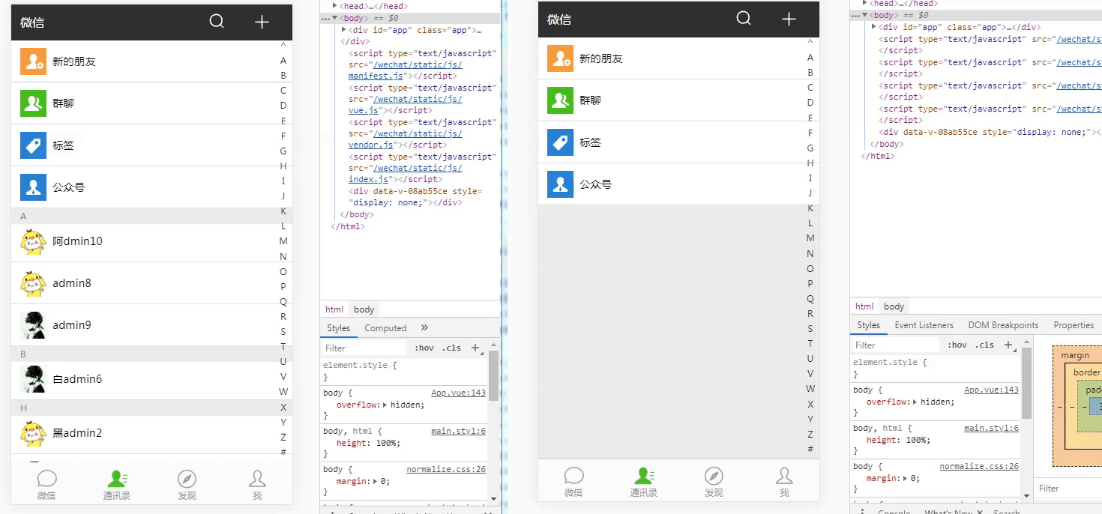Expand margin property in left DevTools styles
This screenshot has height=514, width=1102.
[377, 481]
